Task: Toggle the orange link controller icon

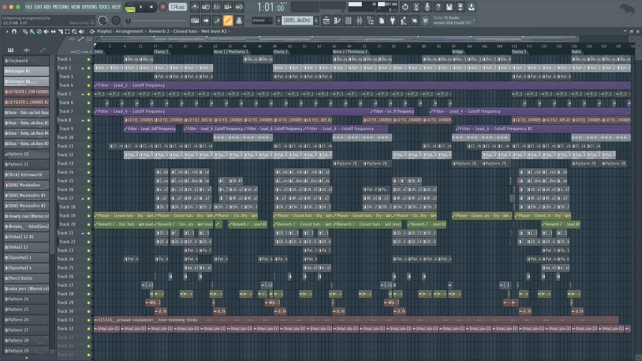Action: pos(228,21)
